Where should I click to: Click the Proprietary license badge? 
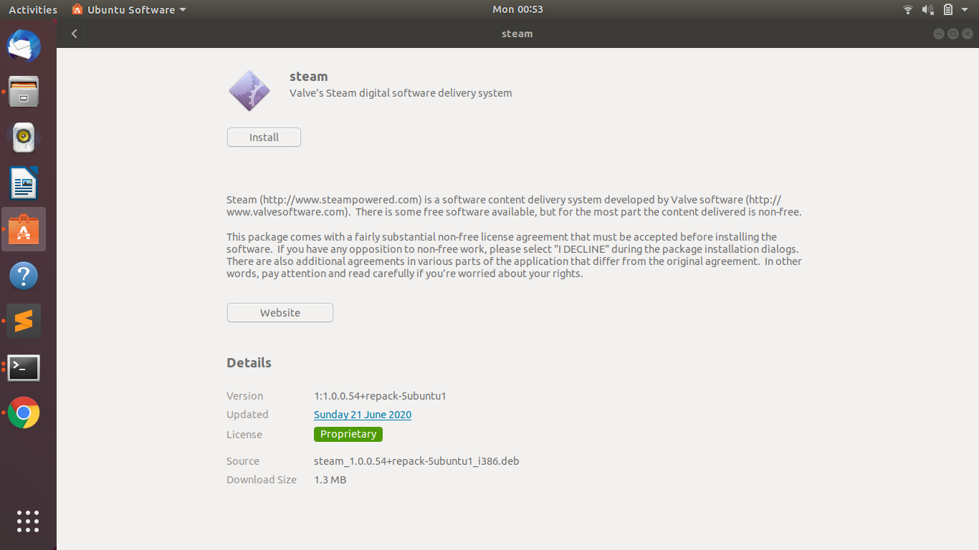(348, 434)
